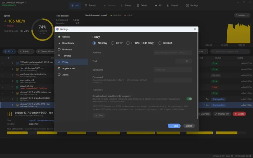Screen dimensions: 253x158
Task: Click the Stop all toolbar button
Action: click(173, 6)
